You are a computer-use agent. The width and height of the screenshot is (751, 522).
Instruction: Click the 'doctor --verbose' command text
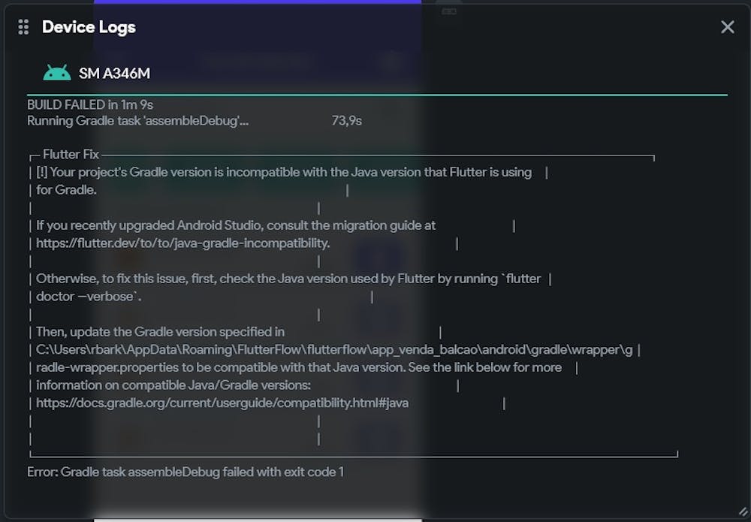88,297
